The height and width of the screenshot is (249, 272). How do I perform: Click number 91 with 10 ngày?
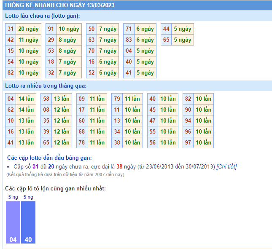51,29
